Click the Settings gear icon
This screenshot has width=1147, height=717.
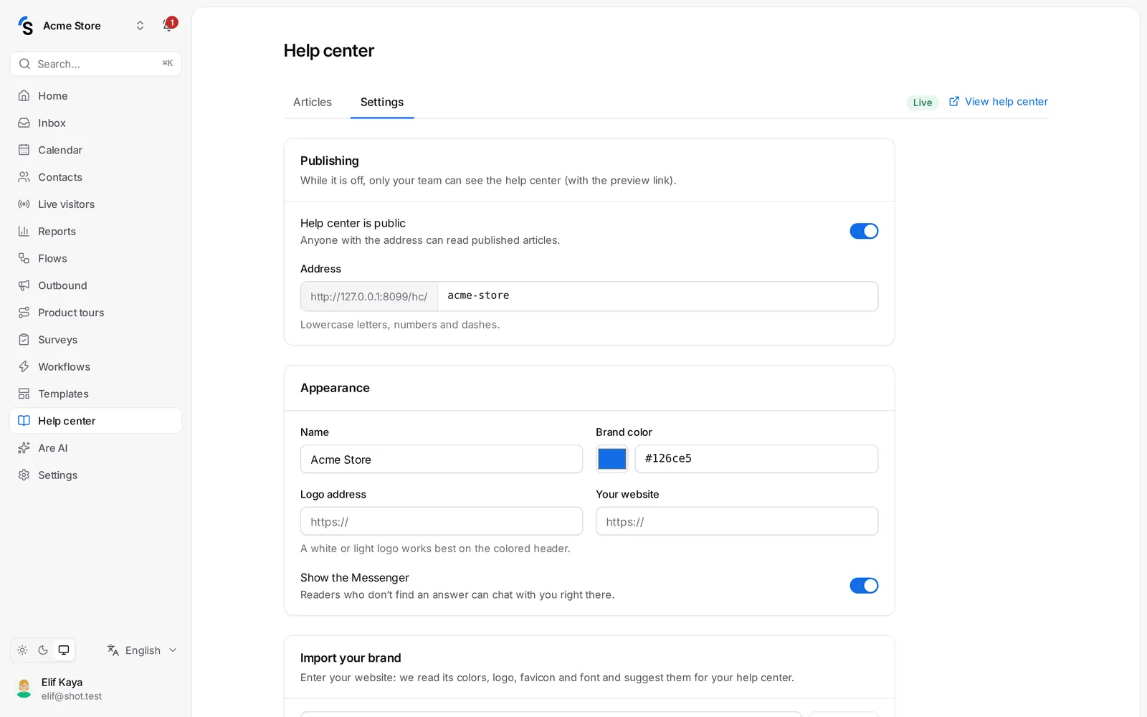[x=24, y=475]
